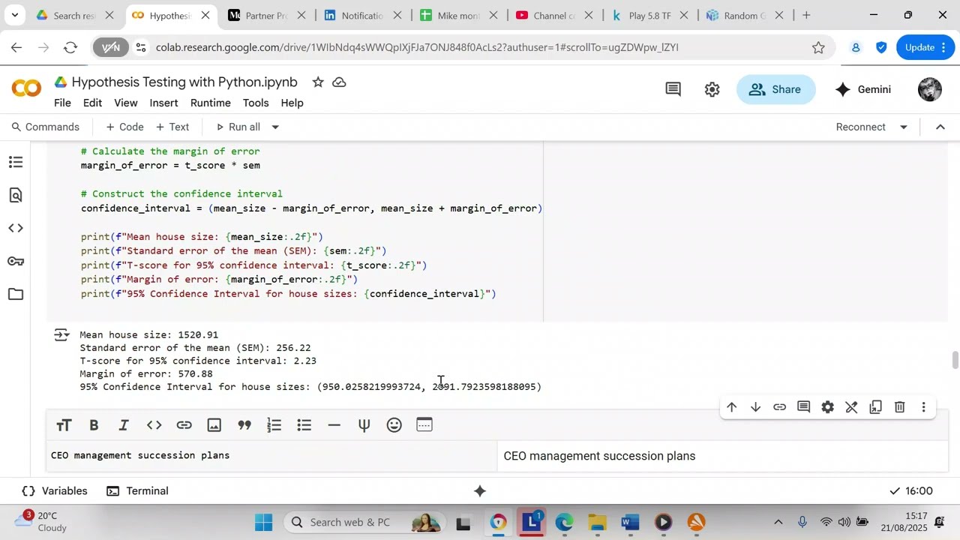
Task: Mirror cell in tab
Action: (875, 407)
